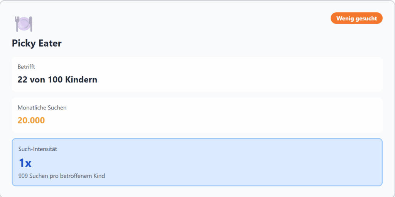Click the 'Such-Intensität' label
The height and width of the screenshot is (197, 395).
tap(38, 149)
